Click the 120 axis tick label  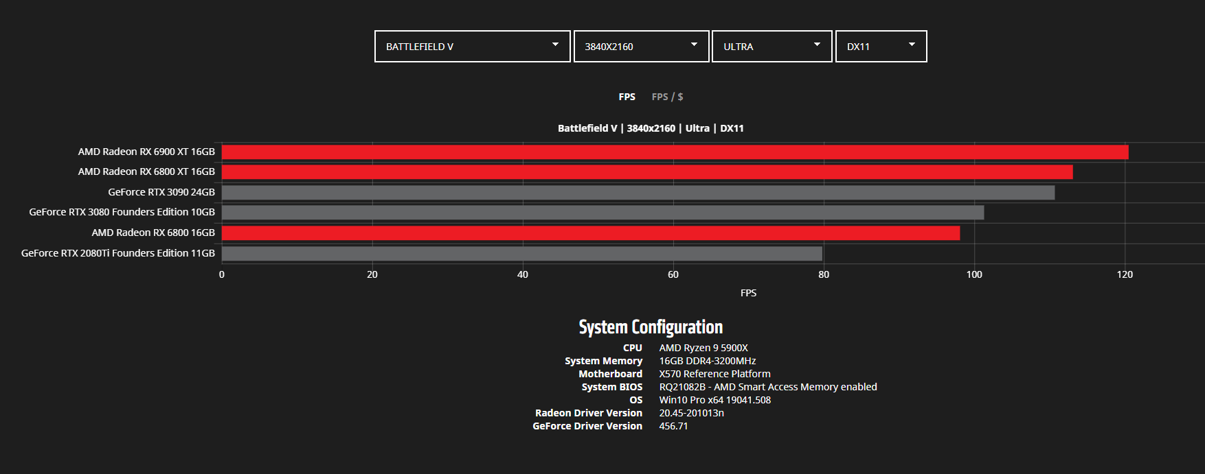coord(1125,274)
